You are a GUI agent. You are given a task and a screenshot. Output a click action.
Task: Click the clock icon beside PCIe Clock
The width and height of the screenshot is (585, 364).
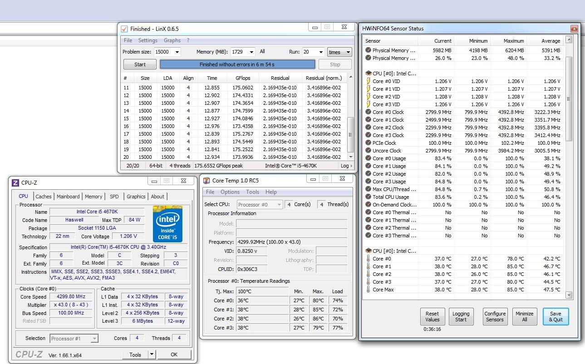click(x=368, y=143)
